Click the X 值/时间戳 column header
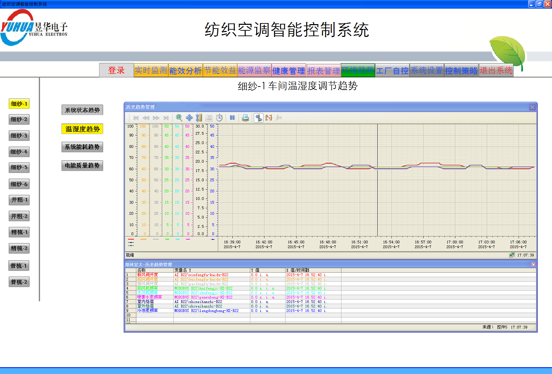The width and height of the screenshot is (552, 374). (313, 270)
